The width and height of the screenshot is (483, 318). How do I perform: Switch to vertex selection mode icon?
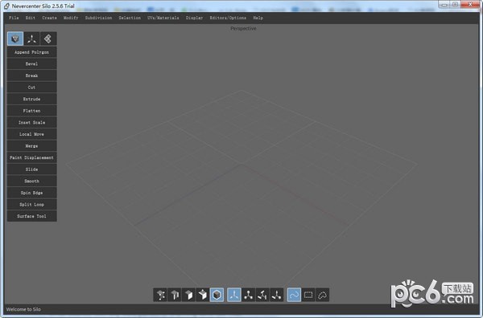[x=160, y=295]
